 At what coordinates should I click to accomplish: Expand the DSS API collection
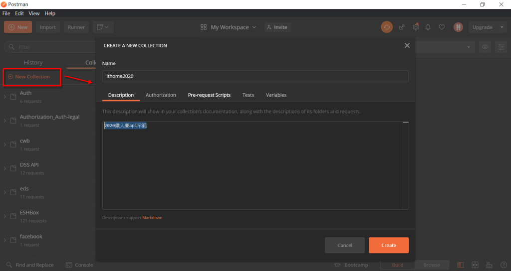point(5,168)
